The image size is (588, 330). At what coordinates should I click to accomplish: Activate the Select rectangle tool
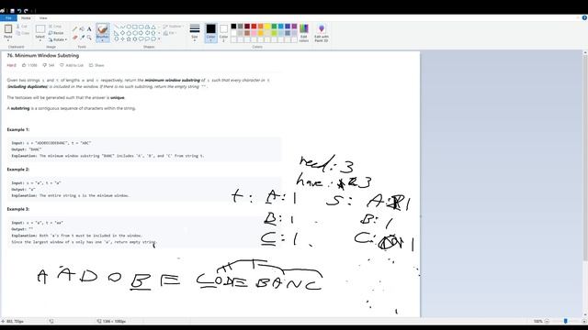coord(40,28)
